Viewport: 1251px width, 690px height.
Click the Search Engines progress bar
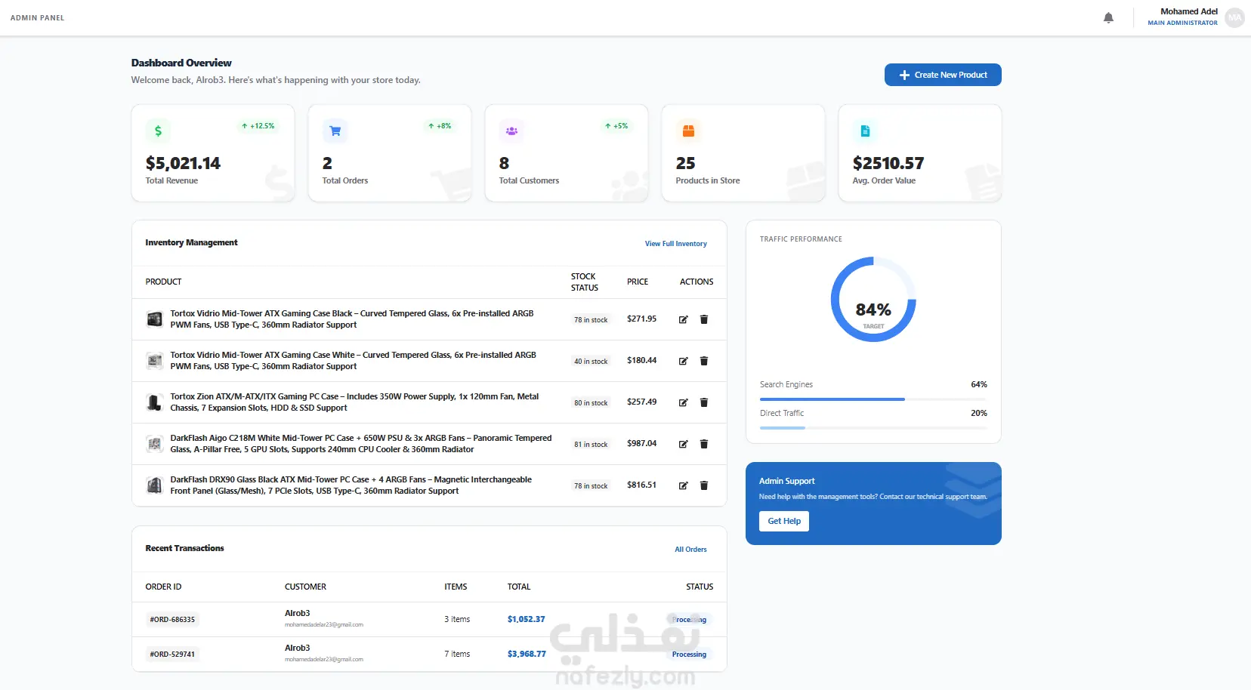(873, 399)
